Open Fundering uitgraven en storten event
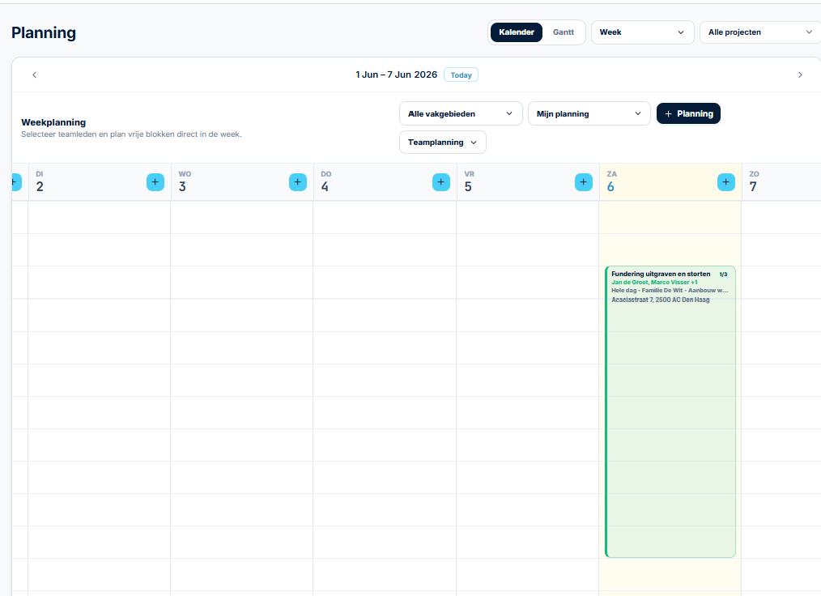Image resolution: width=821 pixels, height=596 pixels. [x=670, y=411]
